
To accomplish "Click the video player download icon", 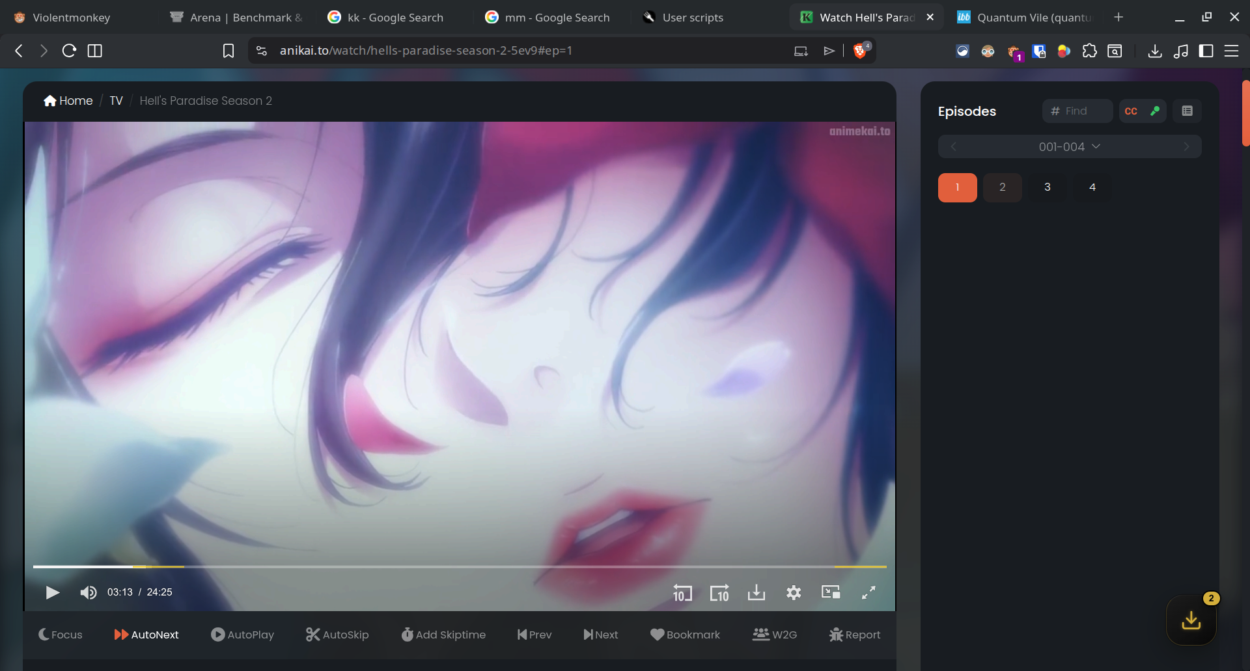I will (x=757, y=592).
